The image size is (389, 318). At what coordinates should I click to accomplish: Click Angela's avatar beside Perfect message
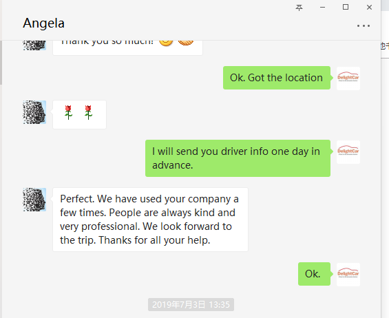[34, 200]
